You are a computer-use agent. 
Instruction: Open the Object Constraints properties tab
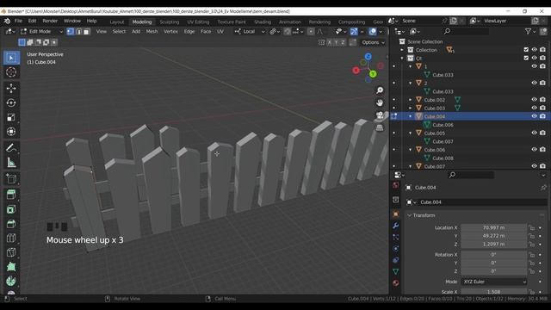(x=396, y=260)
